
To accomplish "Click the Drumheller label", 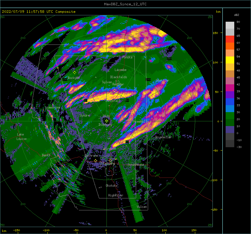I will 163,137.
